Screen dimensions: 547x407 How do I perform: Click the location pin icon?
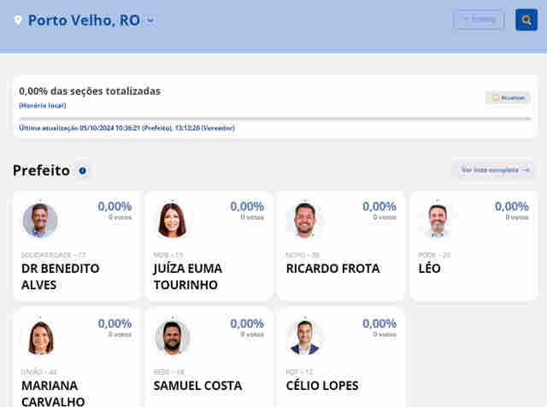click(x=18, y=20)
